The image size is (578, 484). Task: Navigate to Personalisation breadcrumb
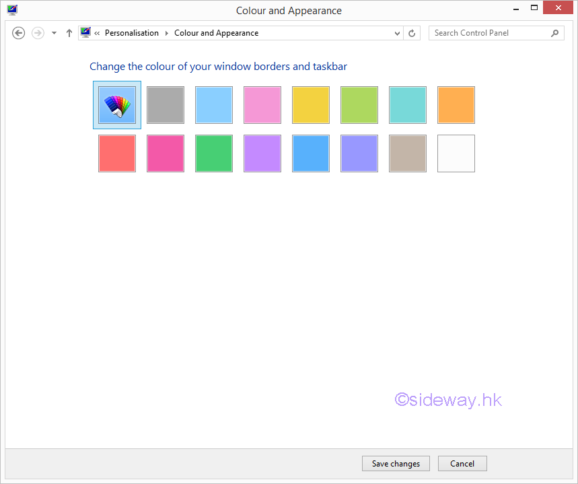tap(132, 33)
